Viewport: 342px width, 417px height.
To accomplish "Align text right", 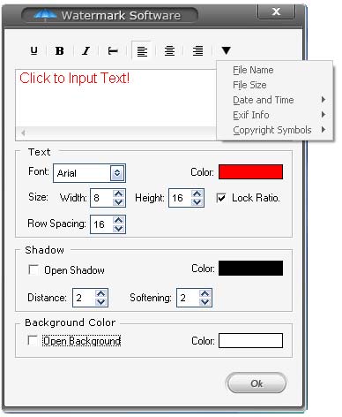I will (197, 51).
